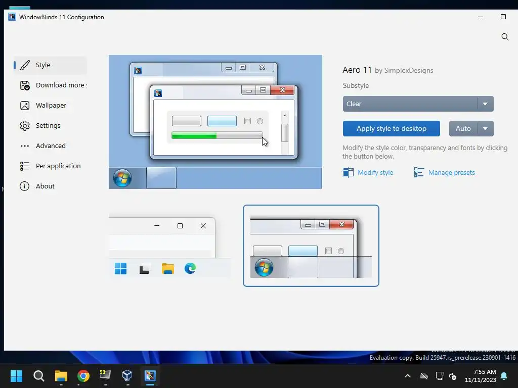Open the Style section in sidebar

50,65
